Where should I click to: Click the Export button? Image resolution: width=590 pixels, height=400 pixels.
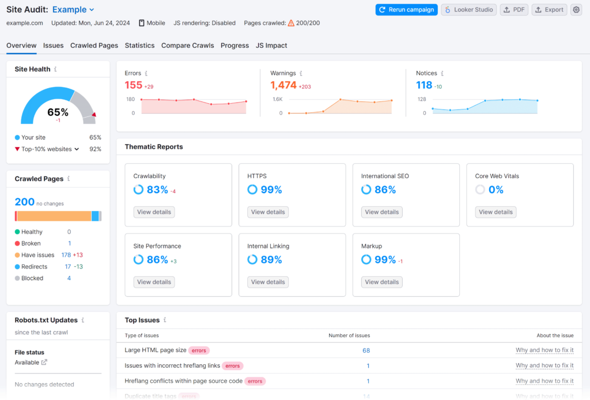coord(549,10)
